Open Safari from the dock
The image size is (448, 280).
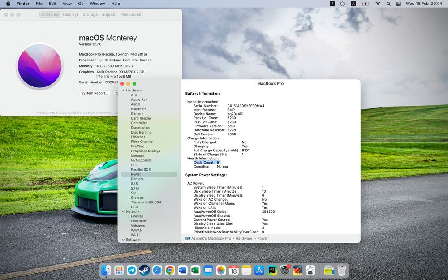point(157,270)
